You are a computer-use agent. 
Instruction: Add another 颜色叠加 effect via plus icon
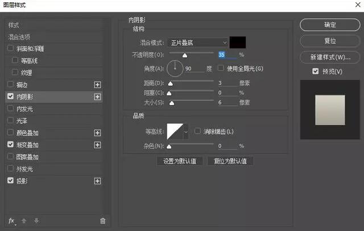tap(97, 133)
